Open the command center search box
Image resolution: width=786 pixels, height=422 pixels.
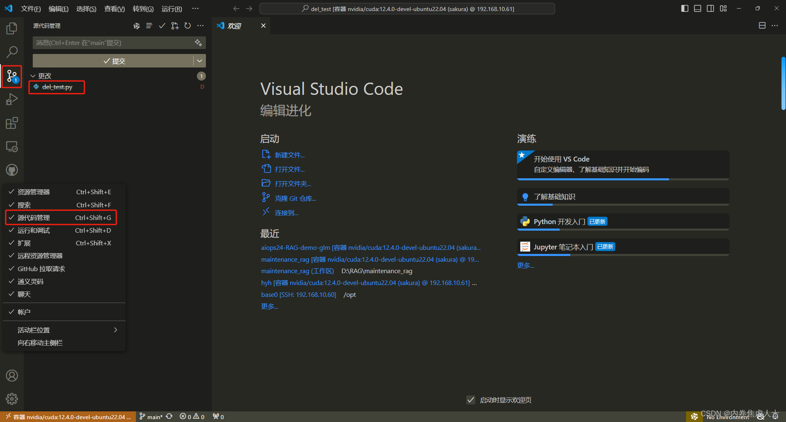[407, 9]
